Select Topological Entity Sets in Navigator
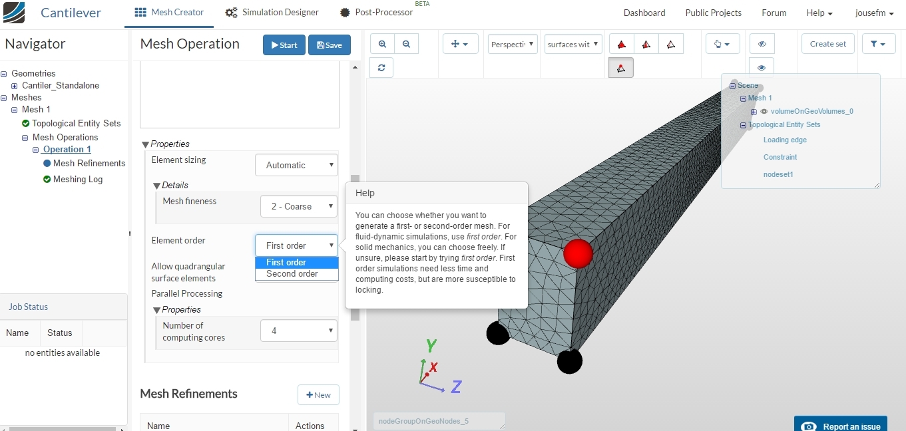Screen dimensions: 906x431 (77, 123)
